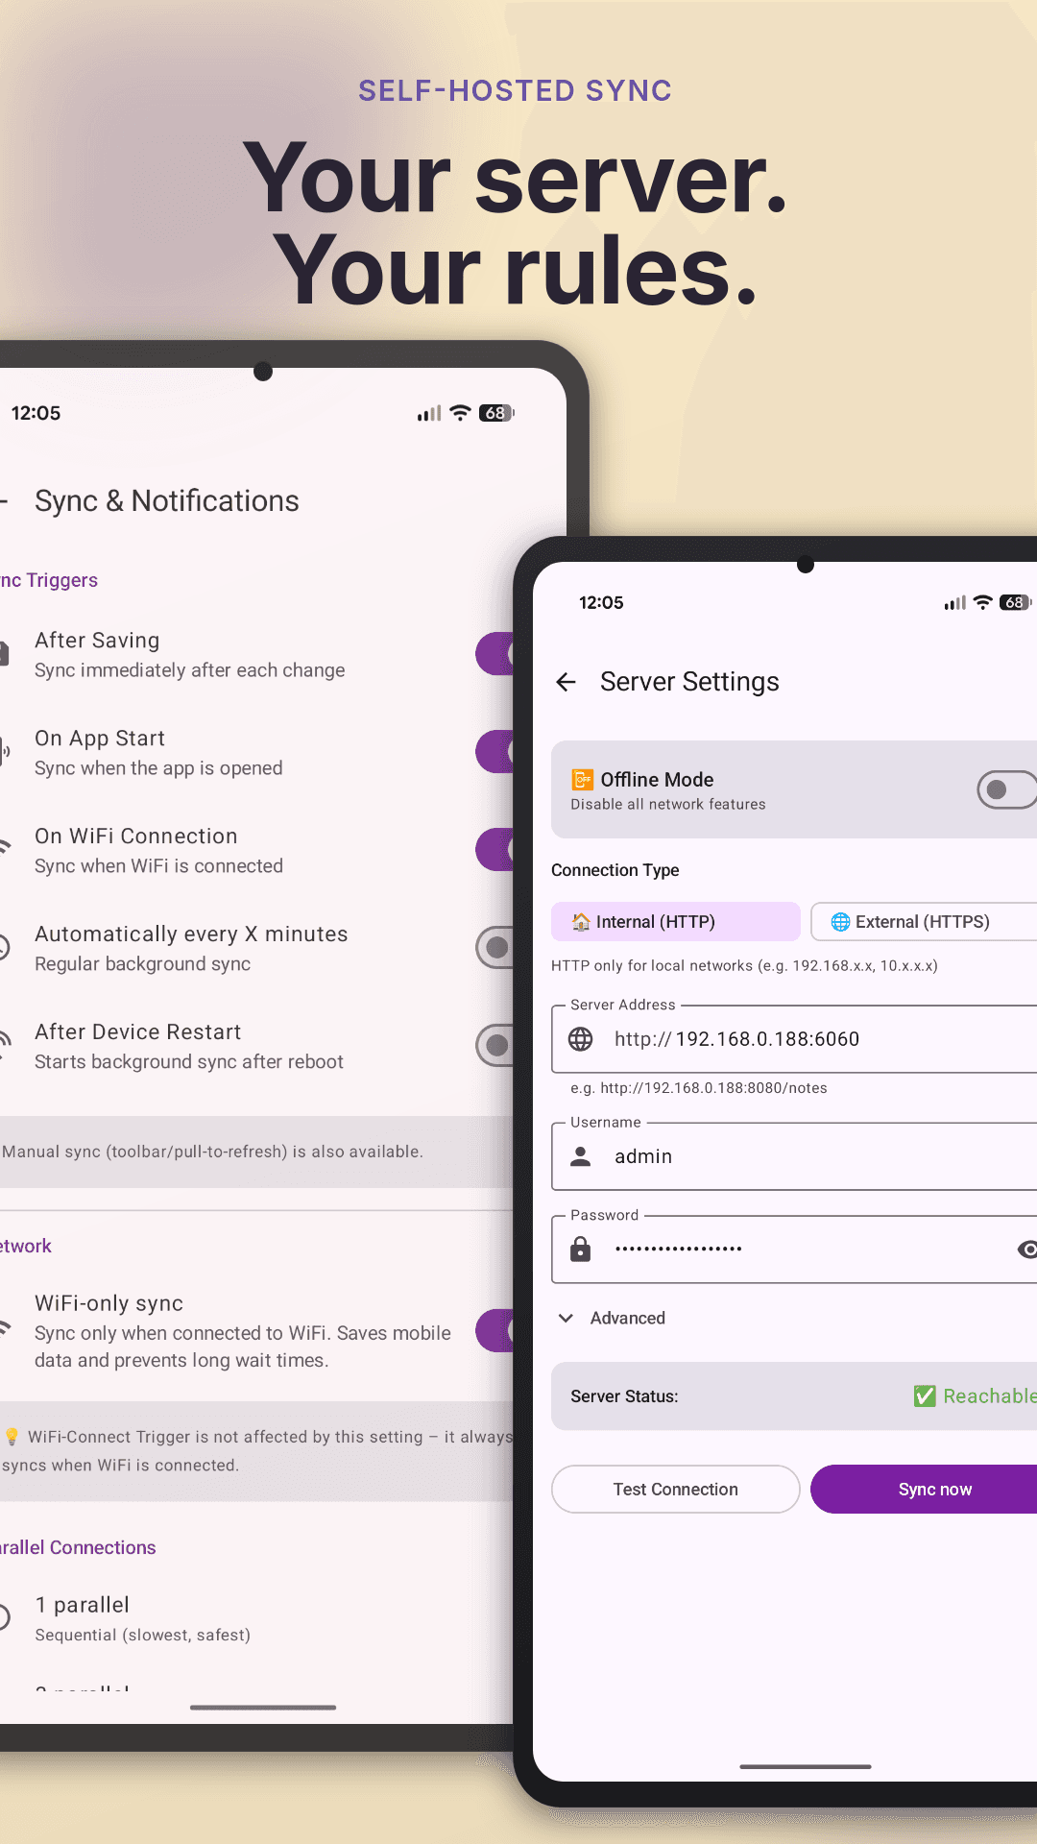Viewport: 1037px width, 1844px height.
Task: Click the Parallel Connections section header
Action: tap(78, 1547)
